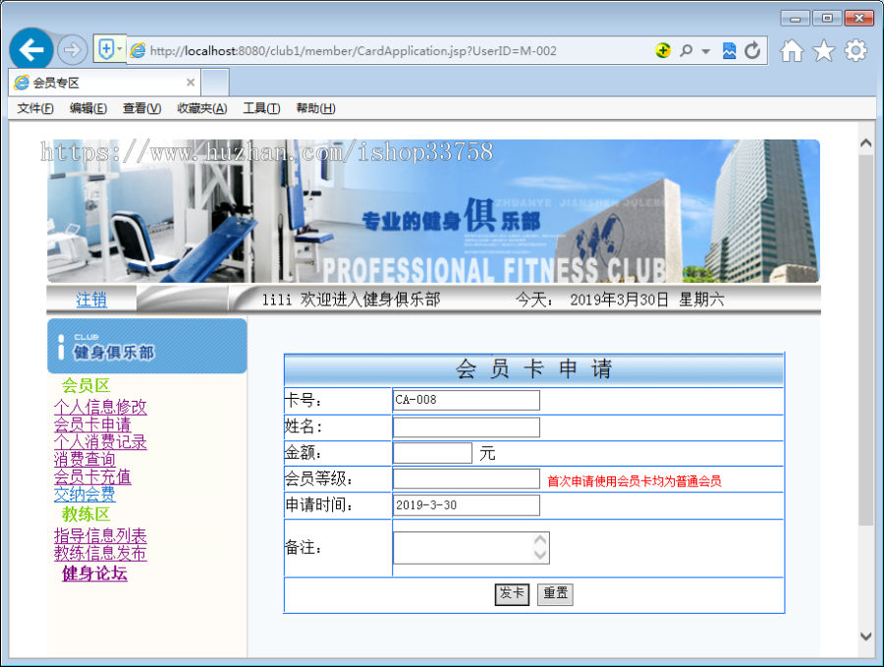The height and width of the screenshot is (667, 884).
Task: Click the Forward navigation arrow
Action: [72, 48]
